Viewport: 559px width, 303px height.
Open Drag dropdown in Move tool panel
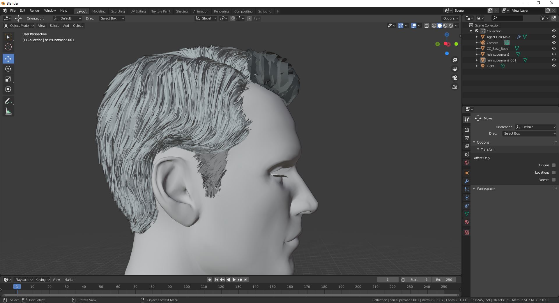(529, 133)
